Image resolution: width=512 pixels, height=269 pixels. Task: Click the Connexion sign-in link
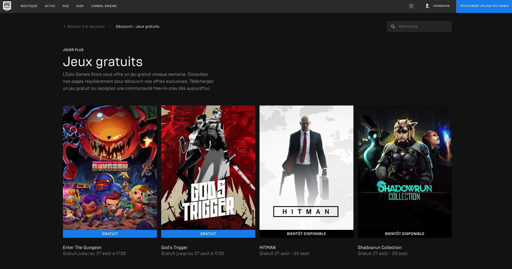tap(441, 6)
